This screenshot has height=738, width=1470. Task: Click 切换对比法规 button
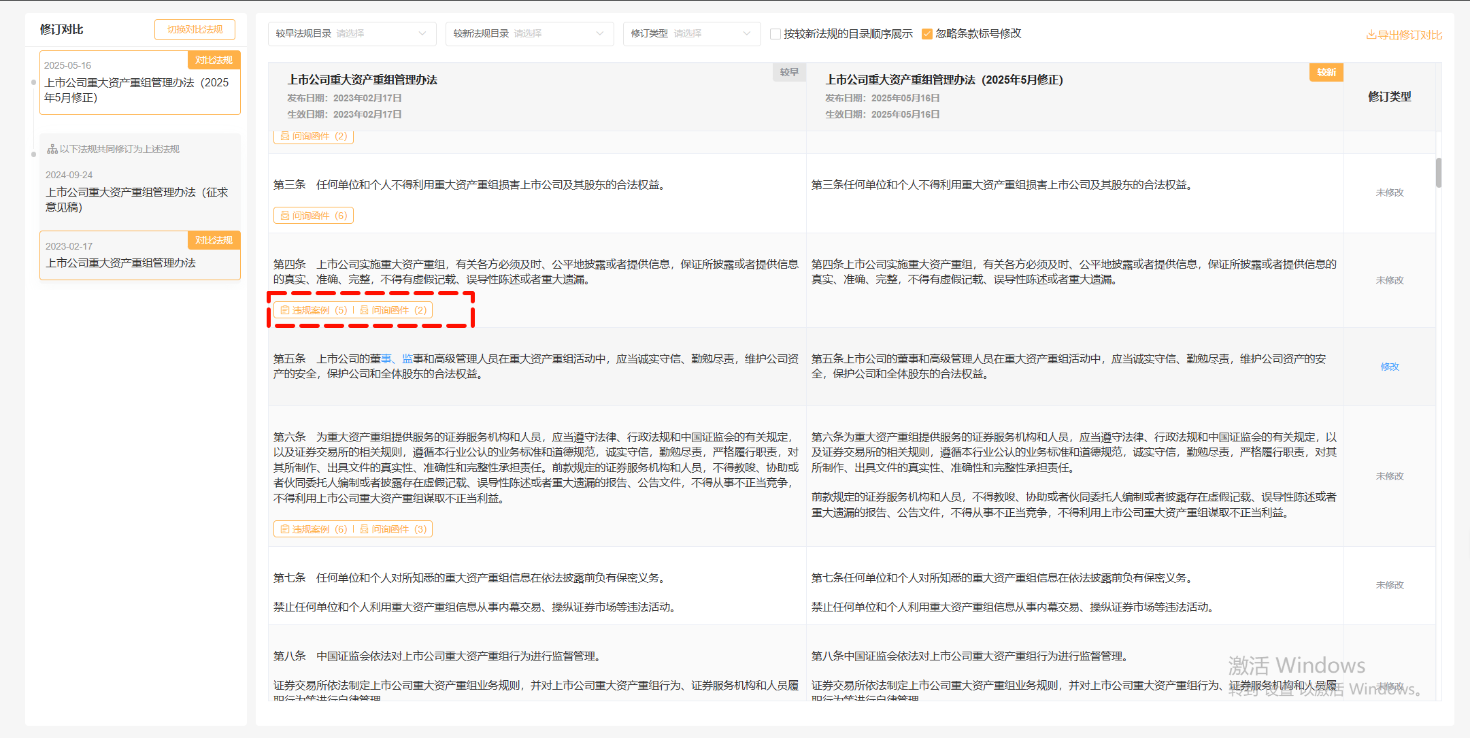(195, 29)
